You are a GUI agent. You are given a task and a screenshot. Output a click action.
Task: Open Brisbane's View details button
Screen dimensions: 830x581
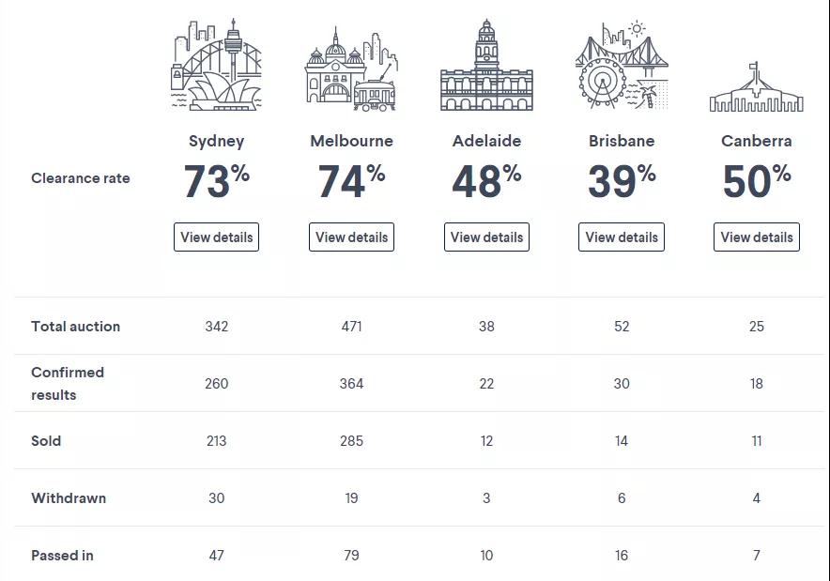[x=622, y=237]
